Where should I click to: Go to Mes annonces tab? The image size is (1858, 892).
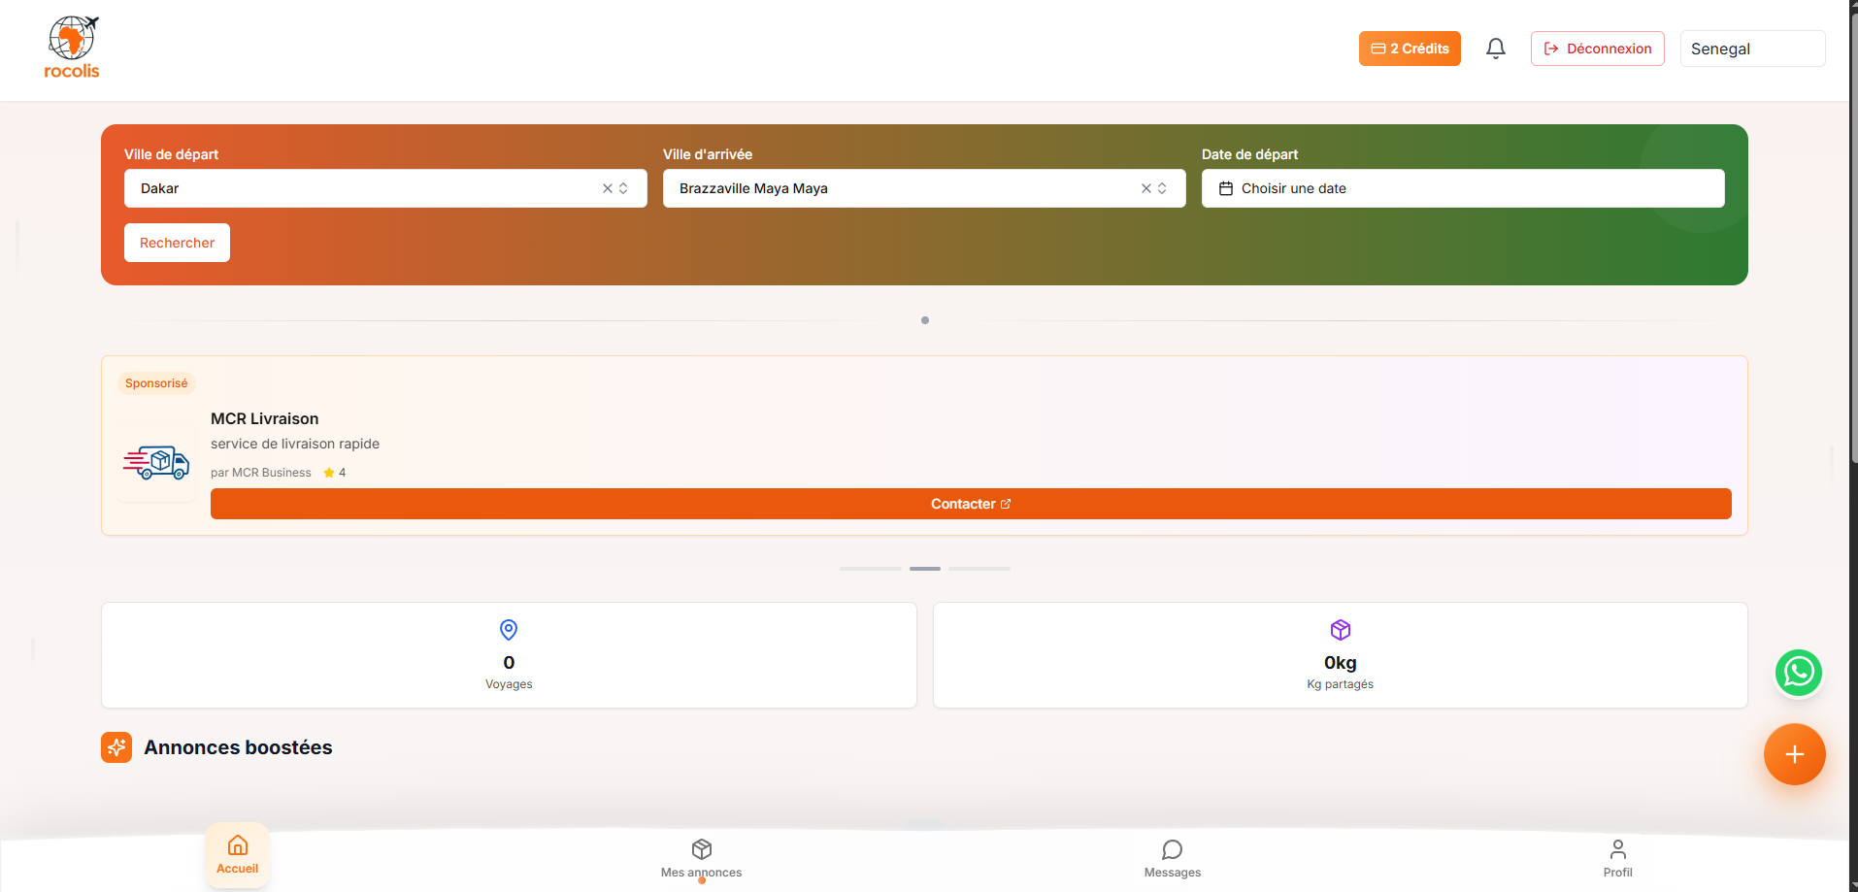tap(701, 858)
